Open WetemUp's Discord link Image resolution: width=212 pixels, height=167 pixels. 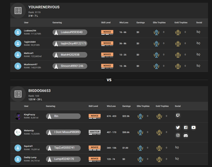click(186, 136)
